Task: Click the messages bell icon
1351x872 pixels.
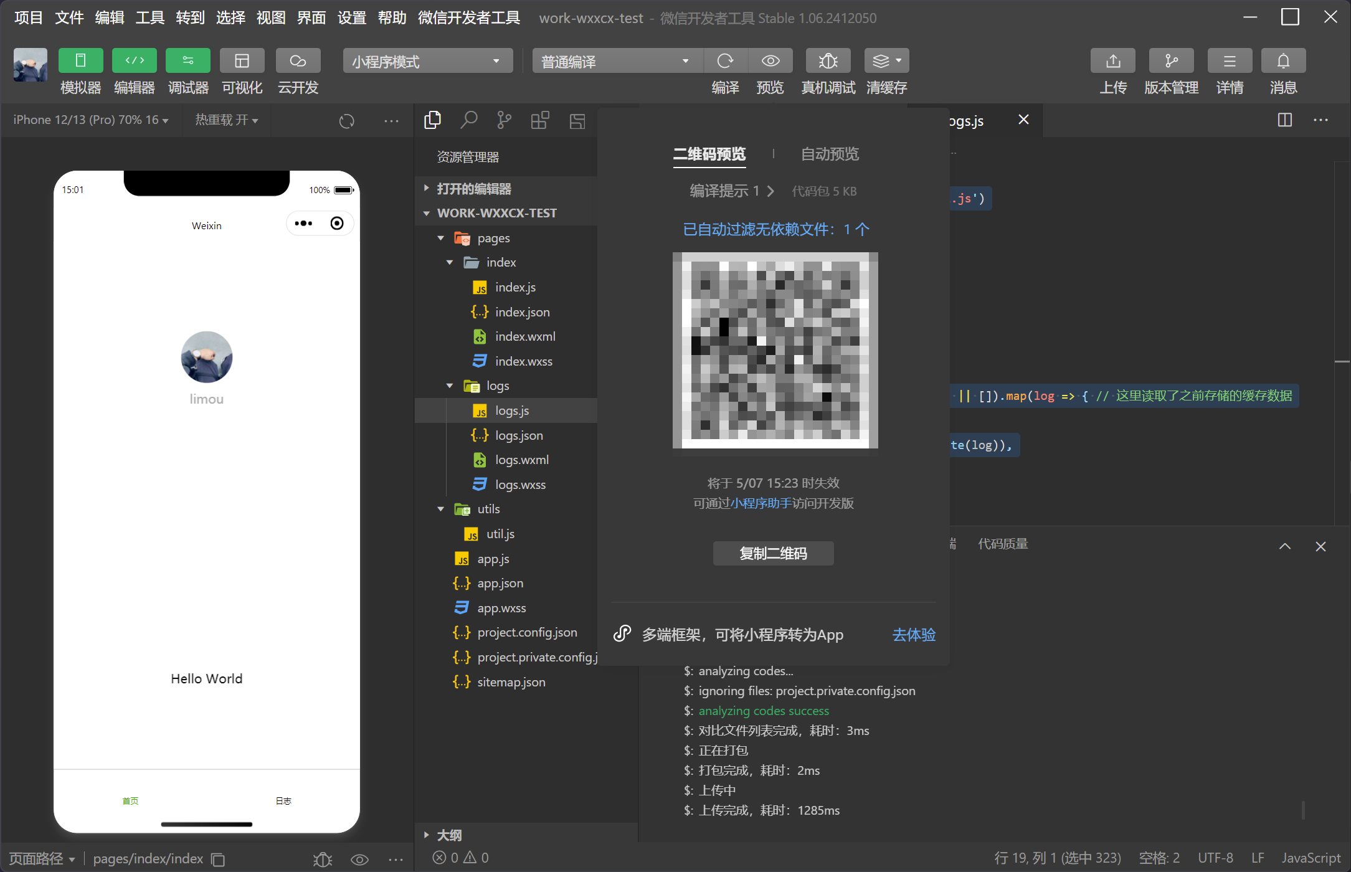Action: tap(1283, 61)
